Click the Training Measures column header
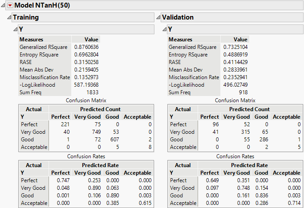304x208 pixels. coord(31,40)
